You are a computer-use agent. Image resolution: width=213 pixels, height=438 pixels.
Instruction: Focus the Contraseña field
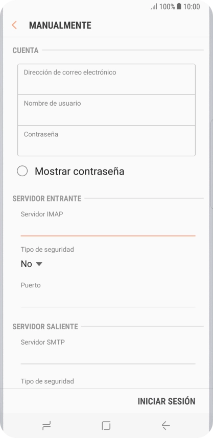(106, 141)
